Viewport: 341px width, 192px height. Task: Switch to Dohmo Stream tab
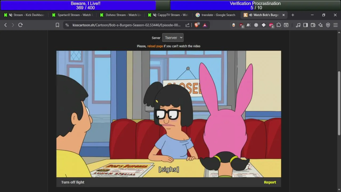point(120,15)
